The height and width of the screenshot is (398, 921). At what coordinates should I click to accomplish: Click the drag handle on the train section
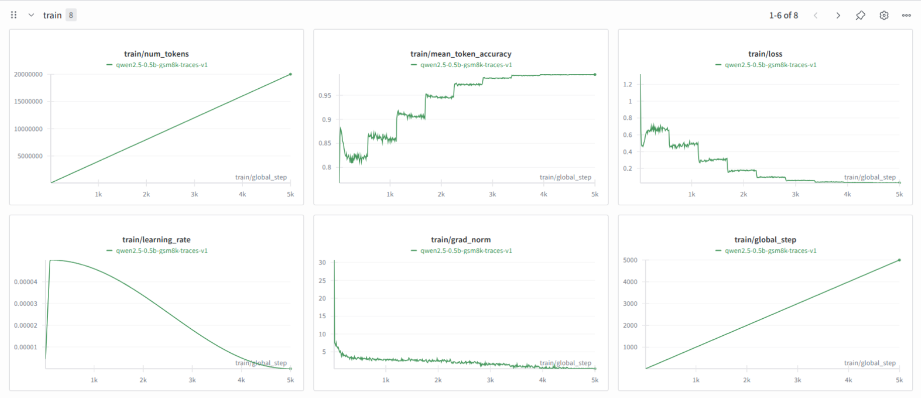14,15
